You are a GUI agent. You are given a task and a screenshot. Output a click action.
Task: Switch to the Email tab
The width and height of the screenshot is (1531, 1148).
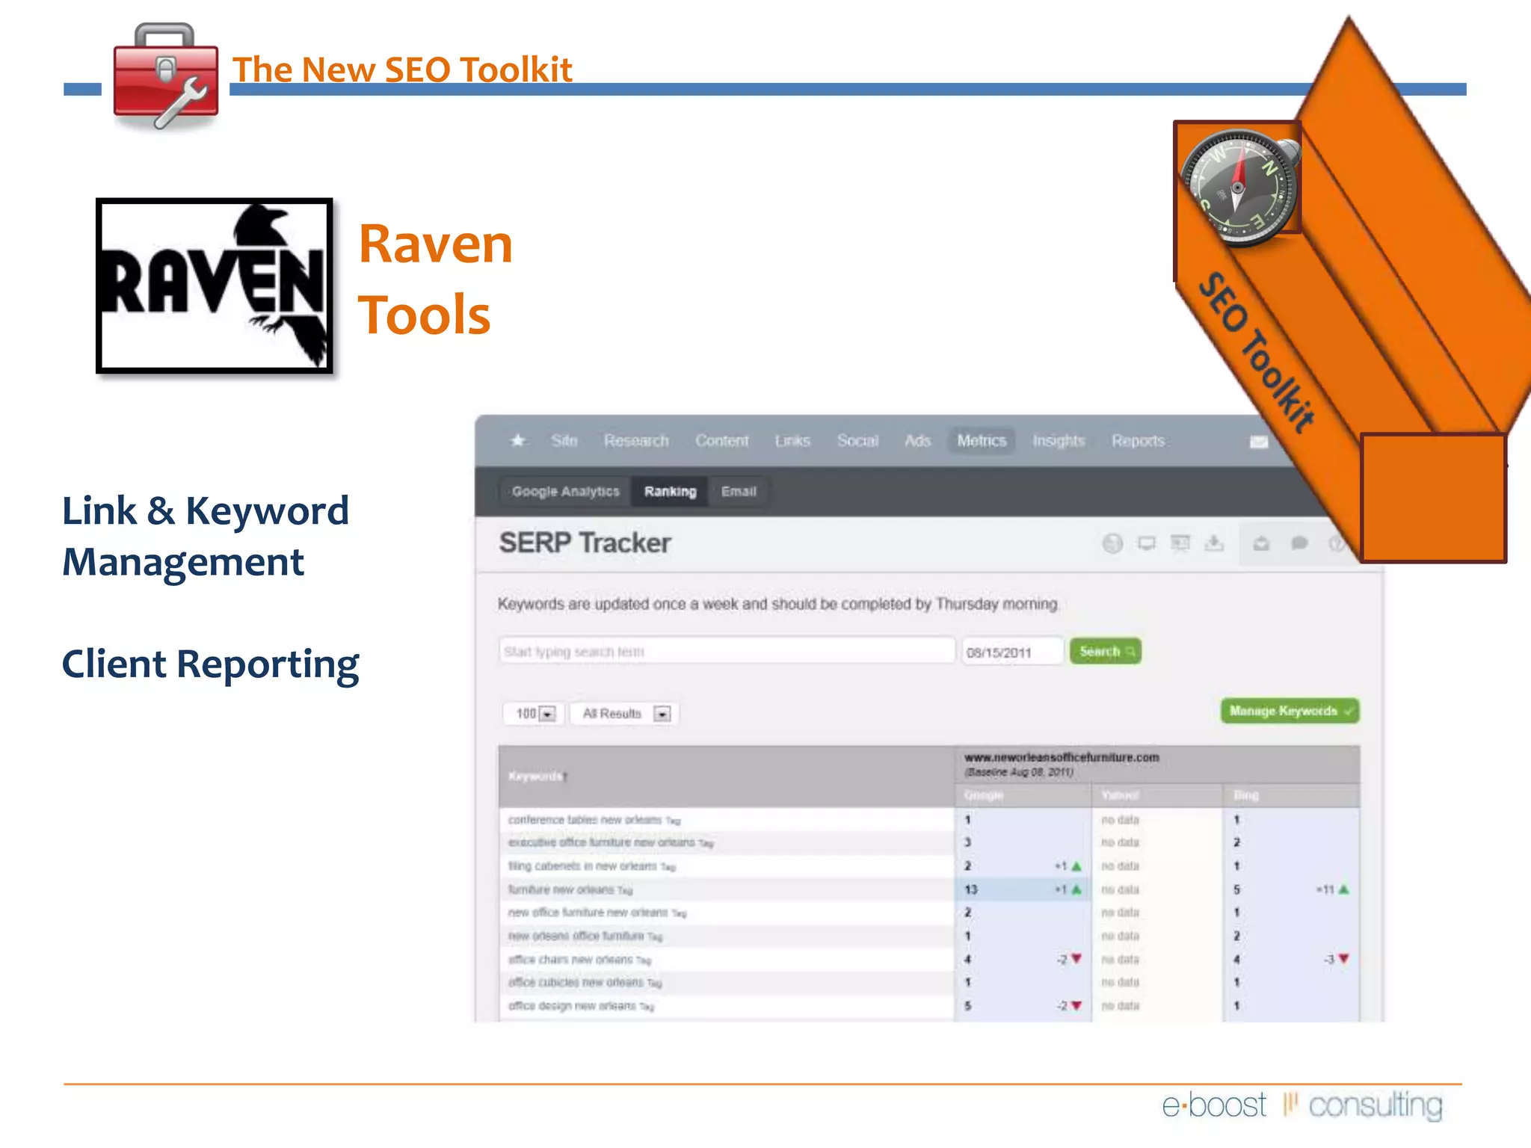(739, 492)
